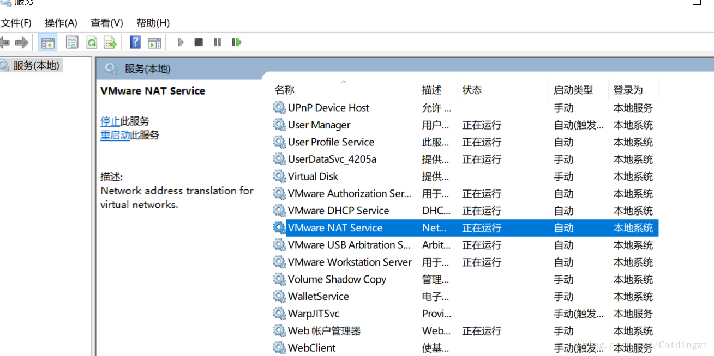Select the WarpJITSvc service name
This screenshot has height=356, width=714.
click(x=314, y=314)
